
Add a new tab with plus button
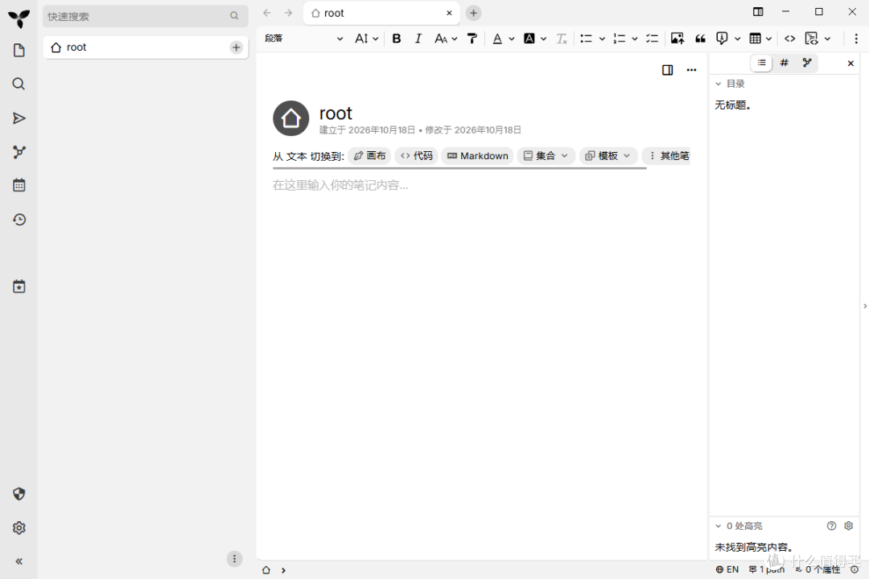(x=473, y=13)
